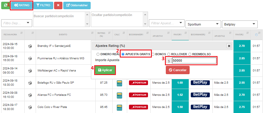Click BetPlay logo in Botafogo row

click(200, 83)
